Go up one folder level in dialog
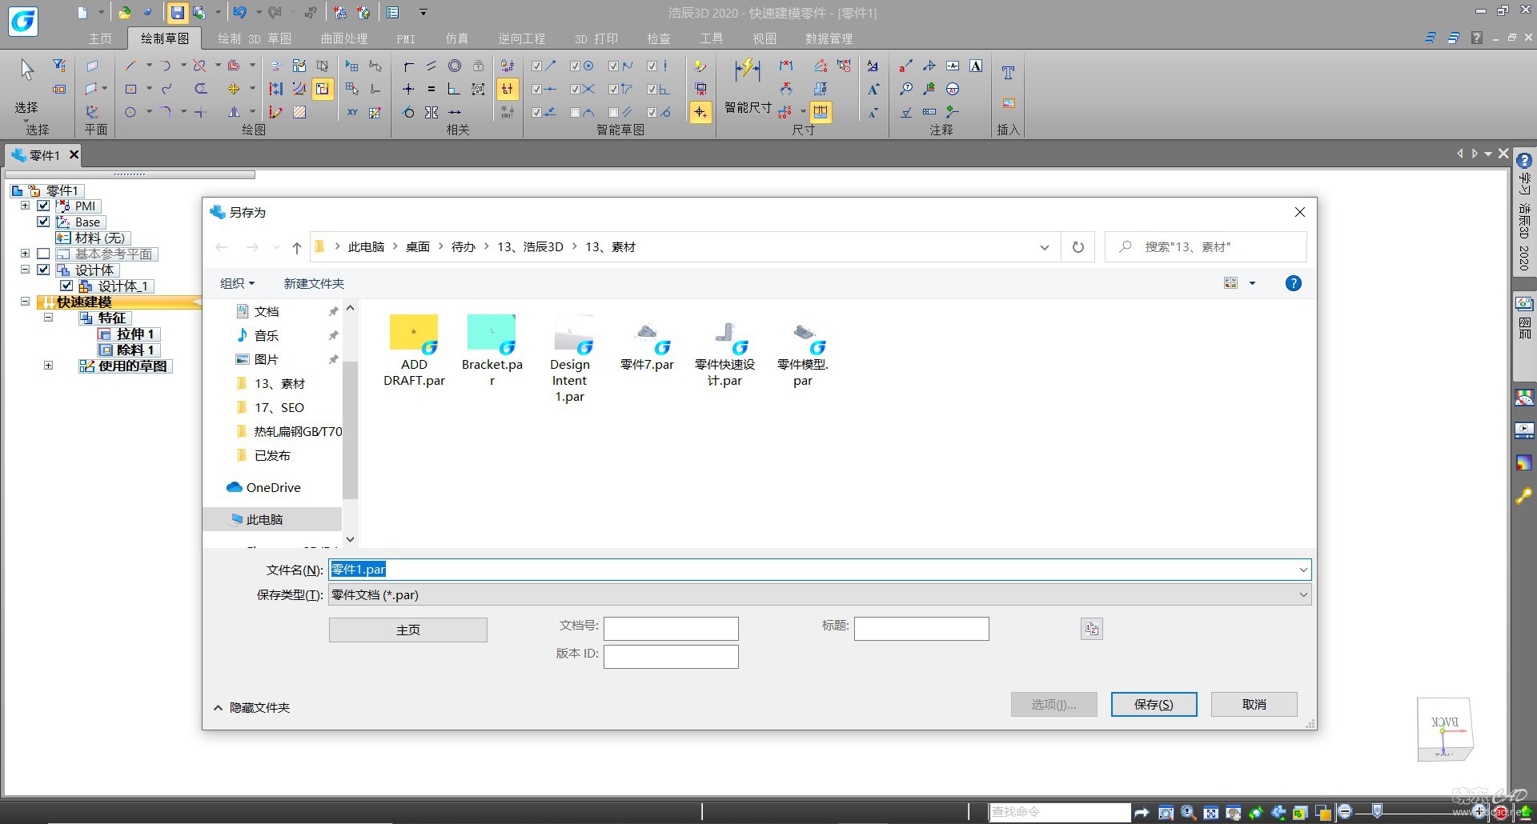Viewport: 1537px width, 824px height. (297, 247)
